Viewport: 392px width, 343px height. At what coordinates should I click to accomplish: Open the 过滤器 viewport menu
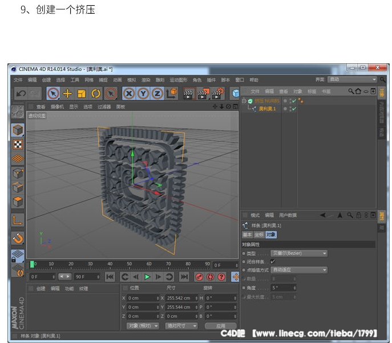pos(104,107)
